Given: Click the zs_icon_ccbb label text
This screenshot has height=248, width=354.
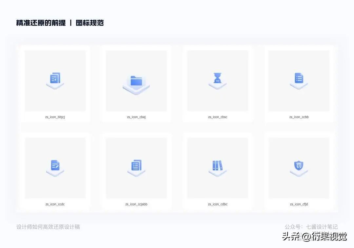Looking at the screenshot, I should (x=298, y=117).
